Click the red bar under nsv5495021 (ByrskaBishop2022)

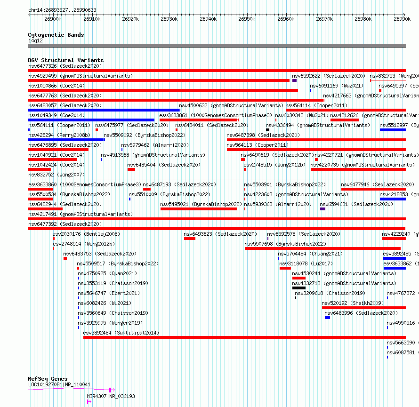pos(199,209)
